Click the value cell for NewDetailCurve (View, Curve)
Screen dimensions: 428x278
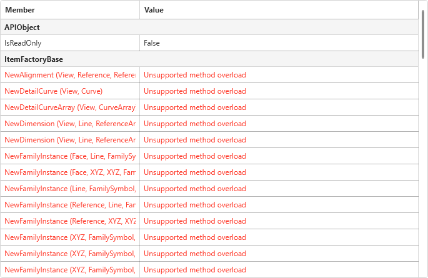[x=195, y=91]
